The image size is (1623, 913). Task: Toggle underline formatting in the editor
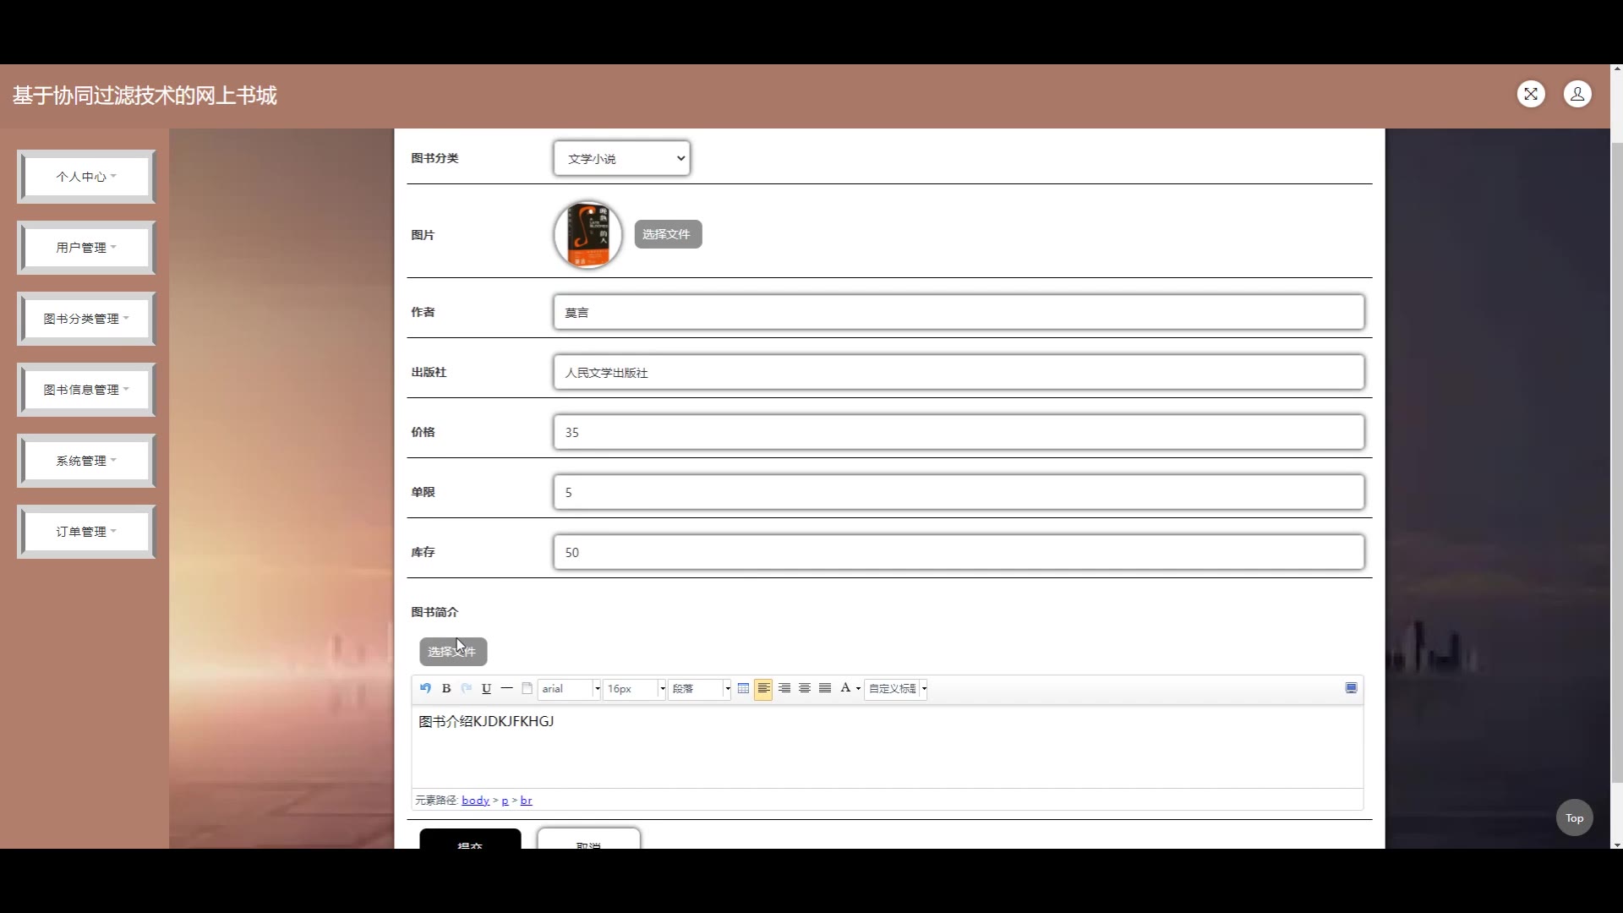point(486,688)
